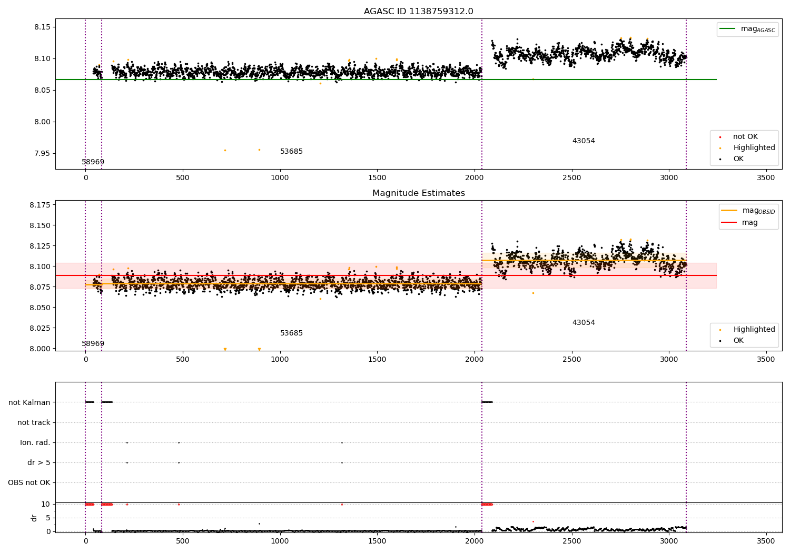Click x-tick '3500' under the top plot
Screen dimensions: 790x553
coord(766,178)
